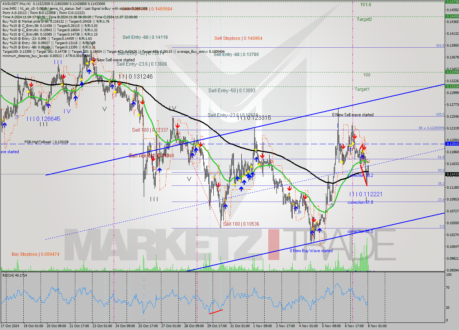Click the 0.13395 green price tag on the price axis
459x330 pixels.
(451, 72)
